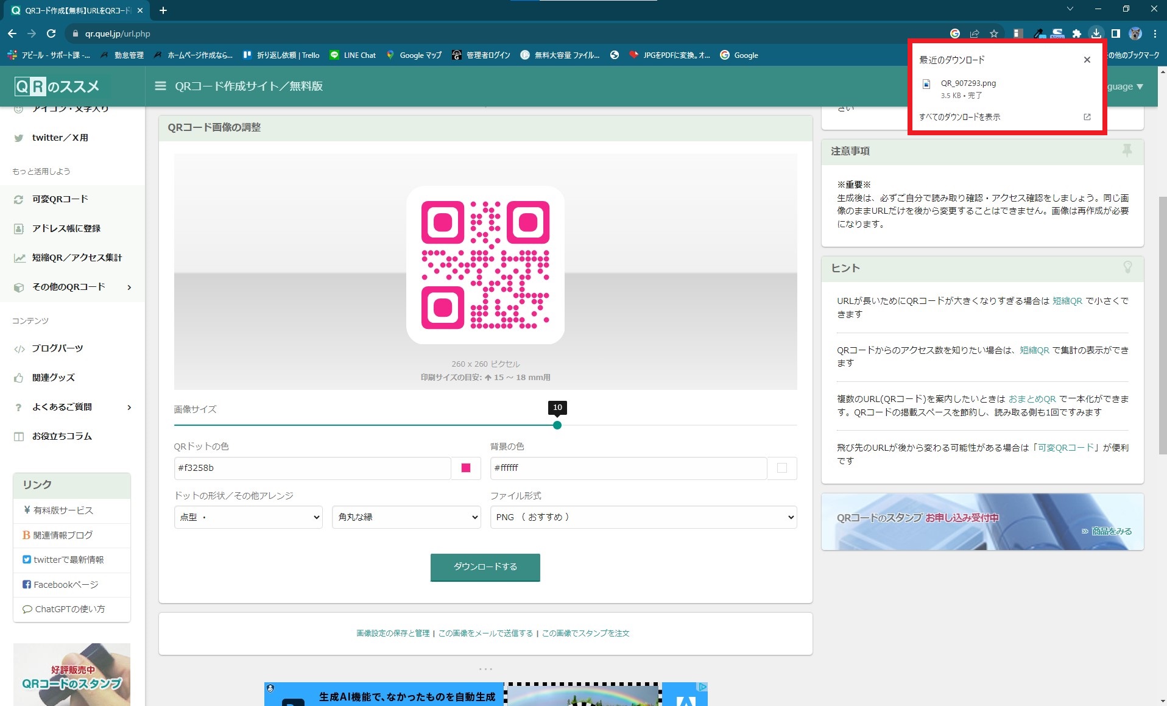Screen dimensions: 1167x706
Task: Click the lightbulb icon in ヒント panel
Action: (1127, 267)
